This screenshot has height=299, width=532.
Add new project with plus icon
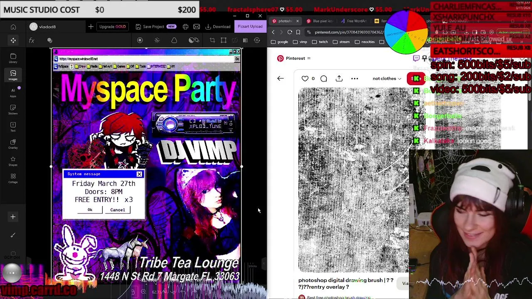[91, 27]
